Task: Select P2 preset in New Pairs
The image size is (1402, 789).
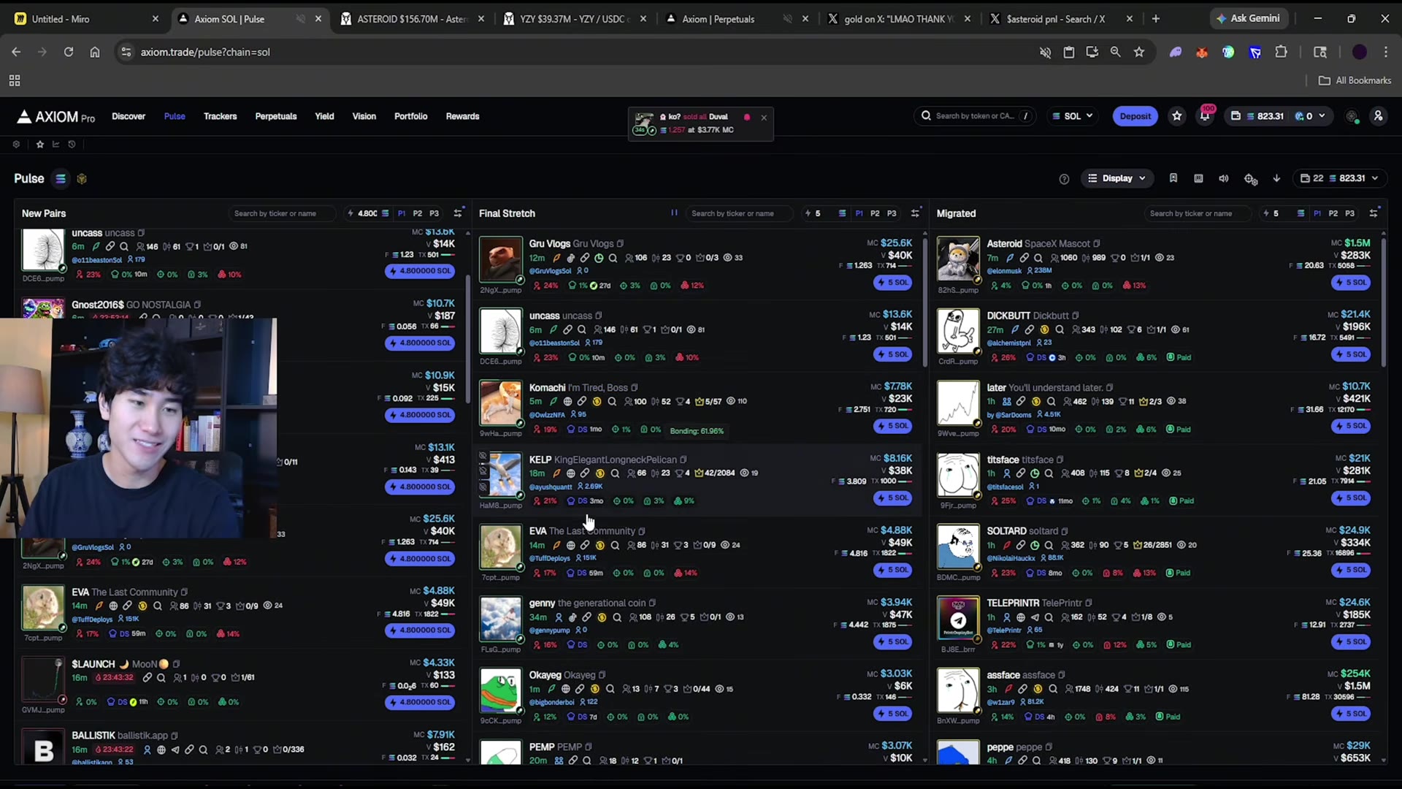Action: [x=418, y=213]
